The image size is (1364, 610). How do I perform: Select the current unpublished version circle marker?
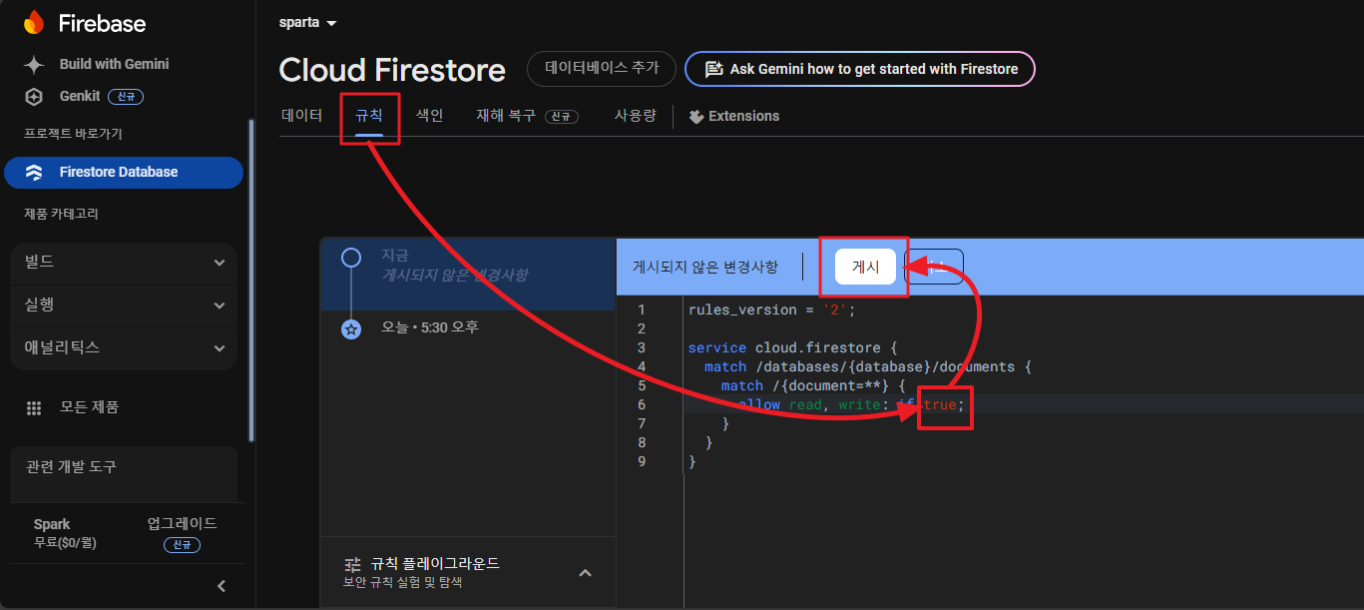(351, 259)
